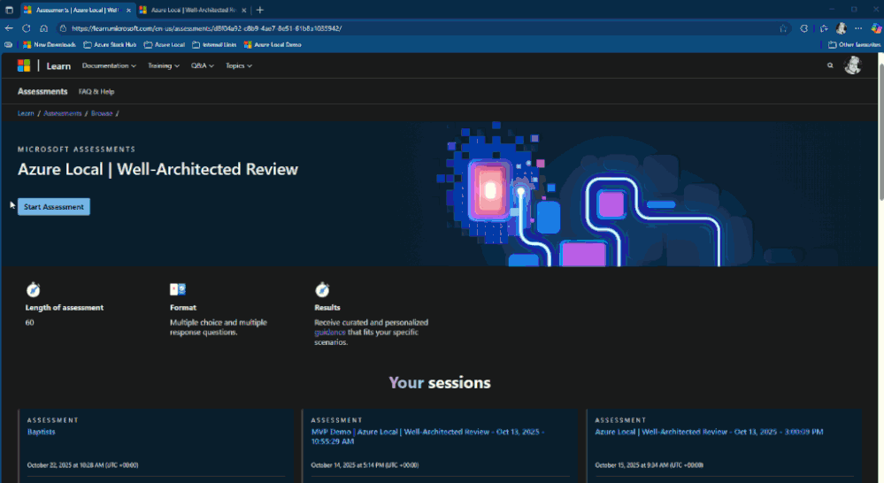The height and width of the screenshot is (483, 884).
Task: Click the Length of assessment value 60
Action: [29, 322]
